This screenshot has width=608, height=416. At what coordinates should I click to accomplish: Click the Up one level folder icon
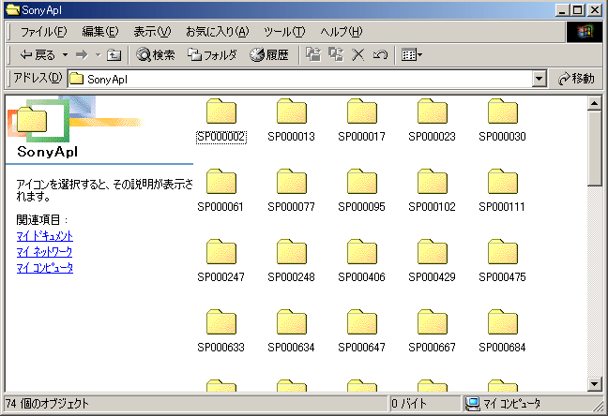pos(114,55)
